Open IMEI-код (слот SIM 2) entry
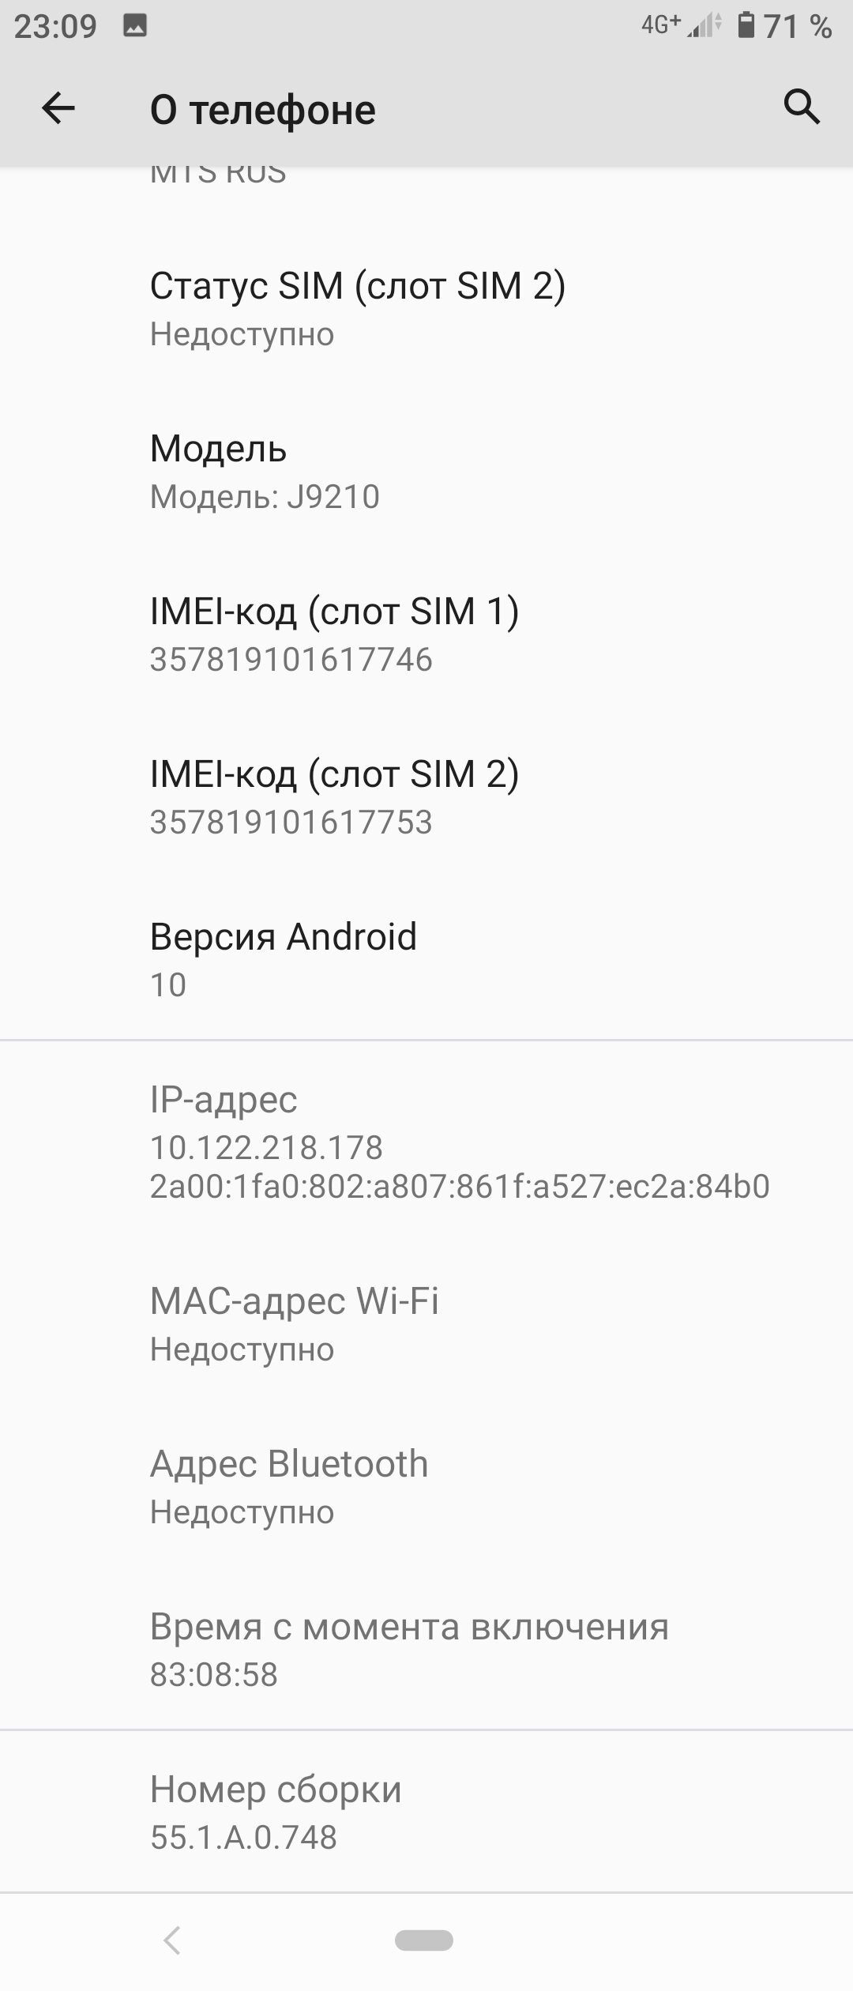Viewport: 853px width, 1991px height. pos(426,797)
